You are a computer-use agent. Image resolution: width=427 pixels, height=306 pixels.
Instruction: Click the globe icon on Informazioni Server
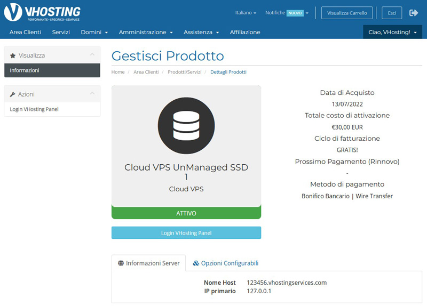point(121,263)
